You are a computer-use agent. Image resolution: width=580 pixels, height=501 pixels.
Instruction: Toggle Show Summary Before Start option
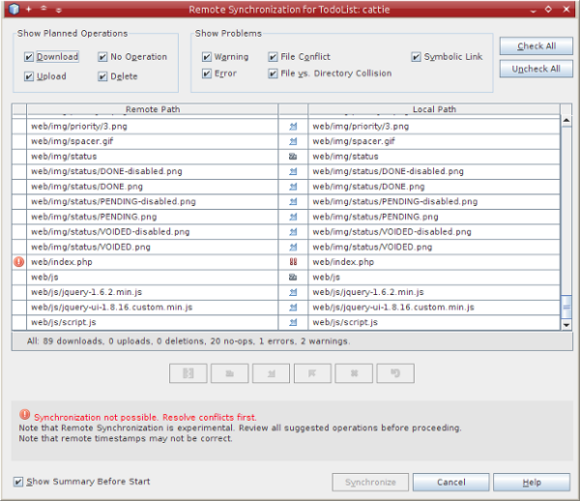tap(19, 482)
